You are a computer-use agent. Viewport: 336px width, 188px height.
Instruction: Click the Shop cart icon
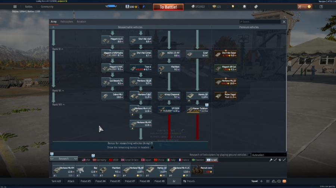click(x=300, y=7)
